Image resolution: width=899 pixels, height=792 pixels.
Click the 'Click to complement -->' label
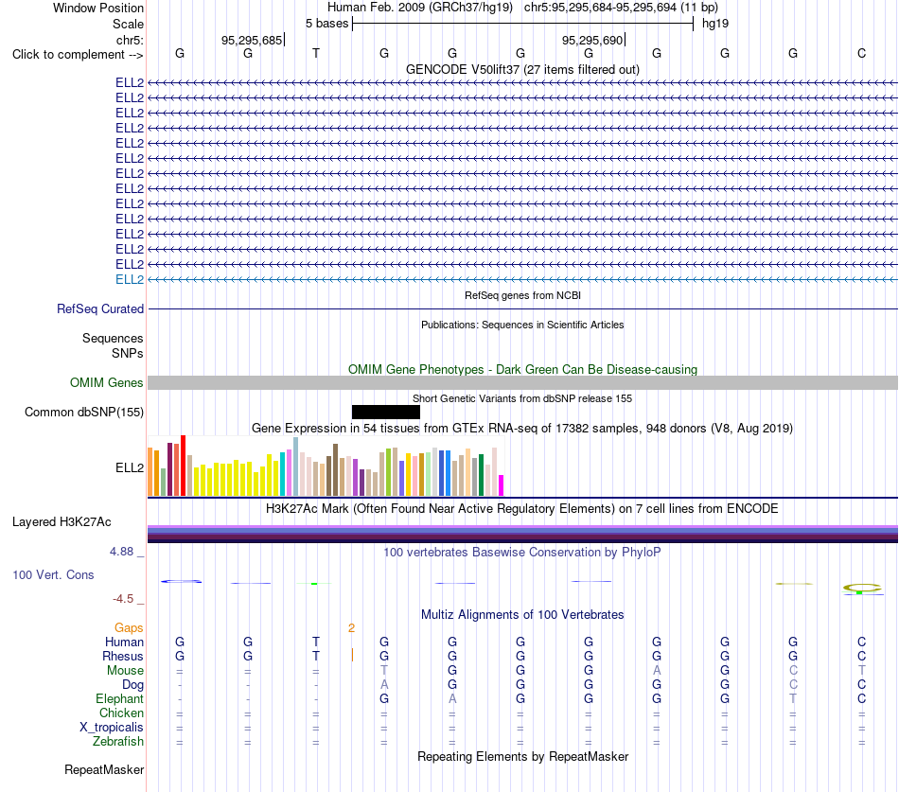point(78,55)
